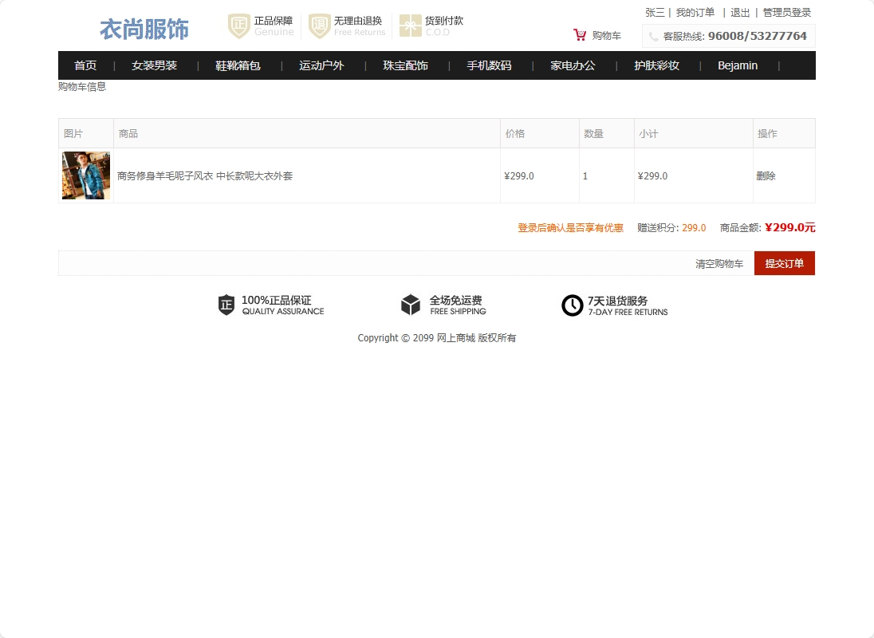This screenshot has width=874, height=638.
Task: Click the customer hotline phone icon
Action: coord(654,37)
